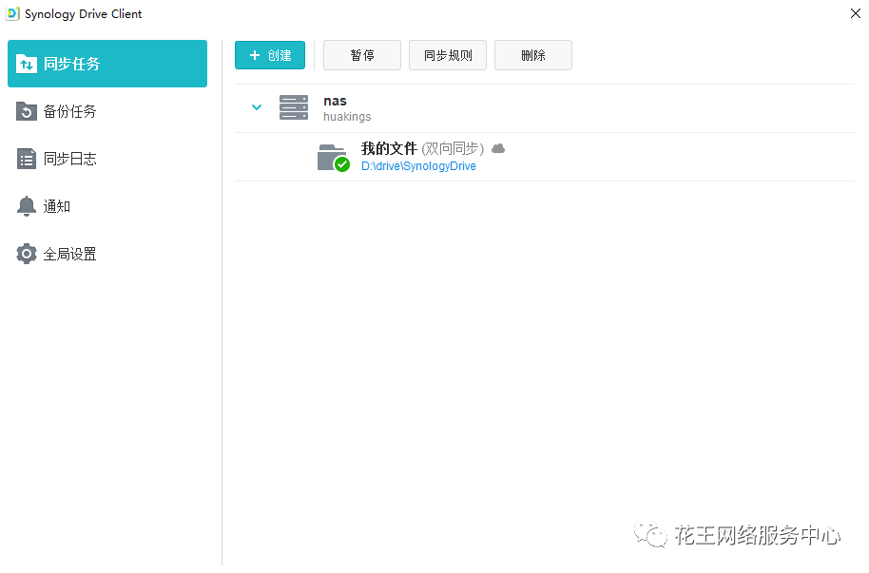Click the sync log list icon
The width and height of the screenshot is (869, 573).
pyautogui.click(x=26, y=159)
